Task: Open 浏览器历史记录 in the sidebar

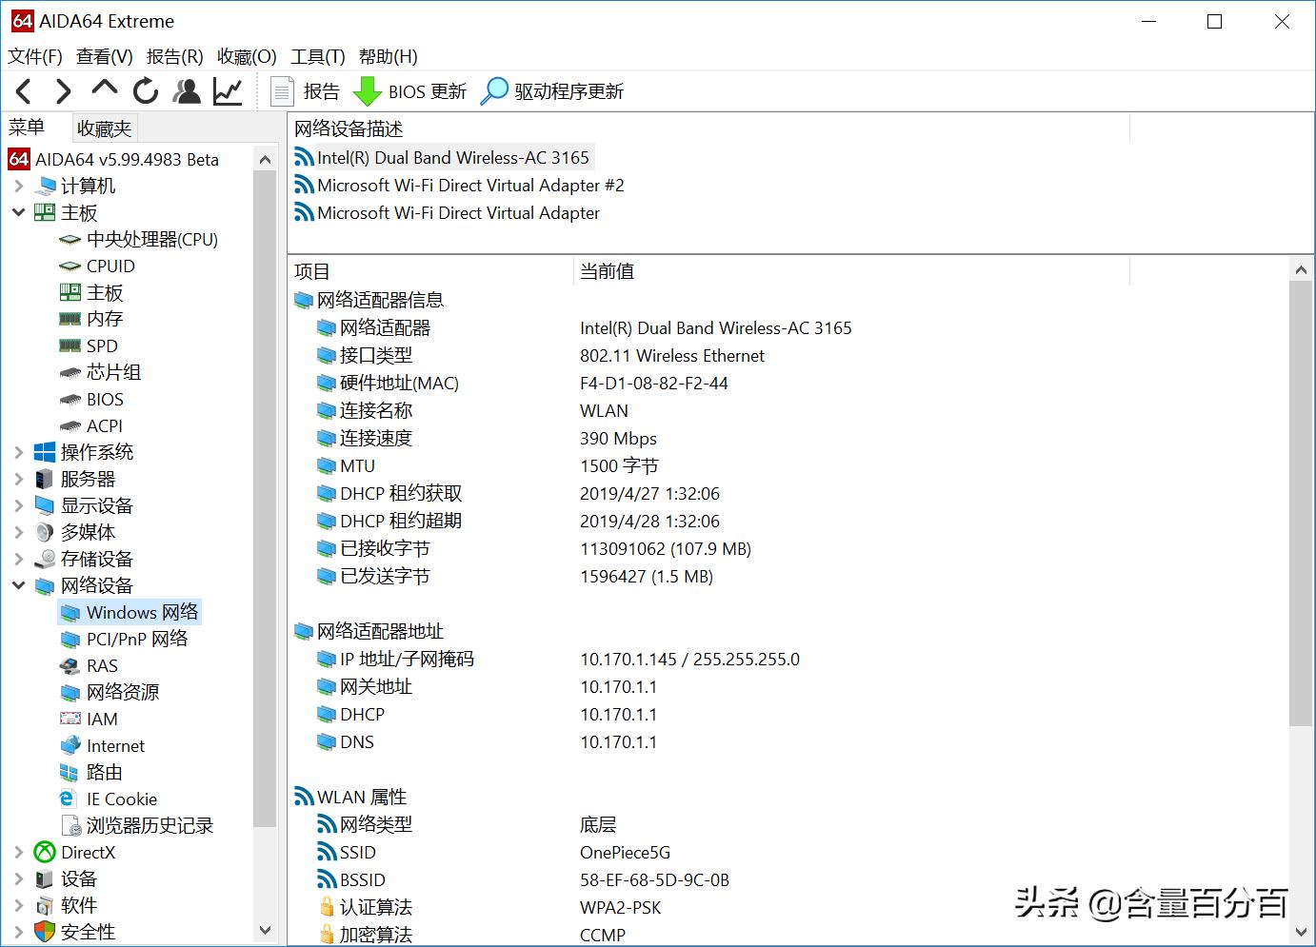Action: point(148,825)
